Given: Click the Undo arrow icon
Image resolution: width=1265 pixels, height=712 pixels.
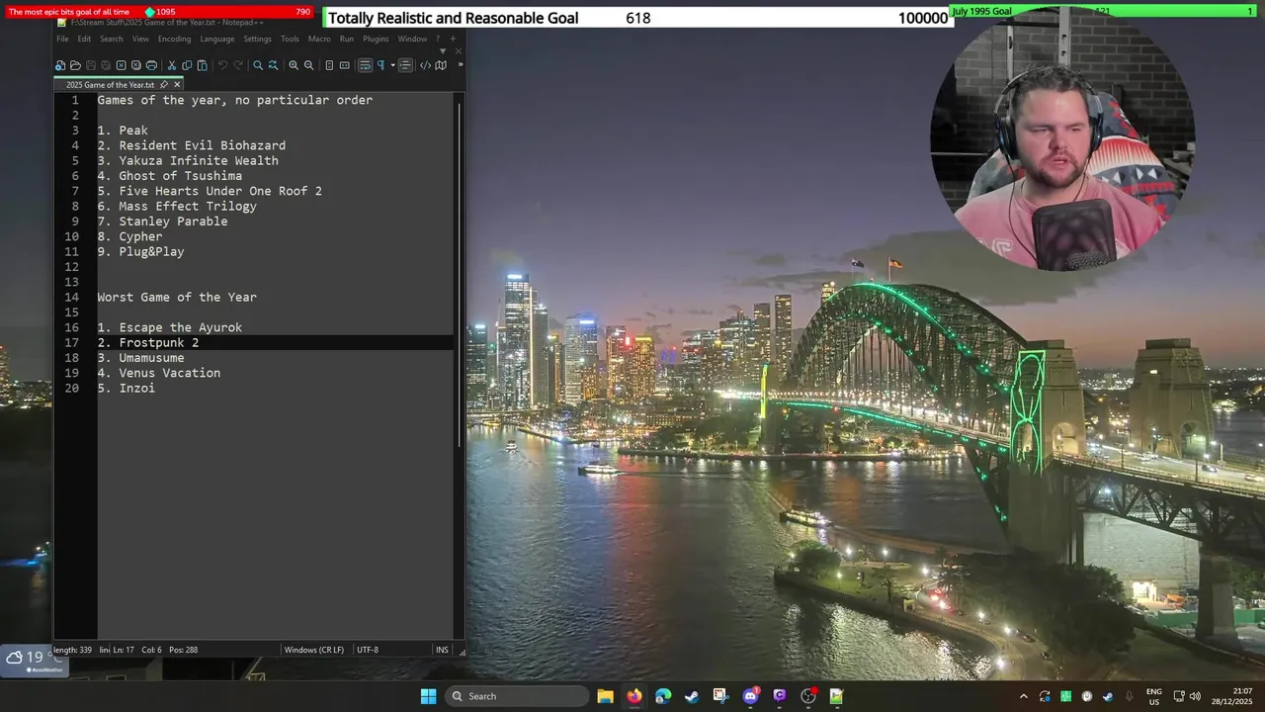Looking at the screenshot, I should coord(222,65).
